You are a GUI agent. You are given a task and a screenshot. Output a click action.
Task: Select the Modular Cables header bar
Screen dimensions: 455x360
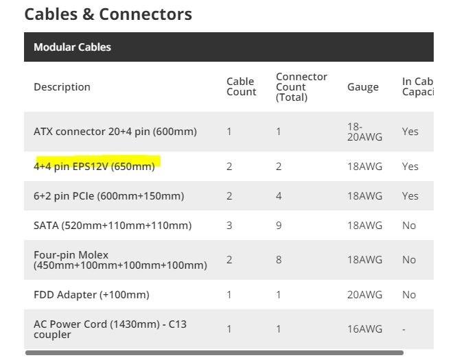(229, 47)
